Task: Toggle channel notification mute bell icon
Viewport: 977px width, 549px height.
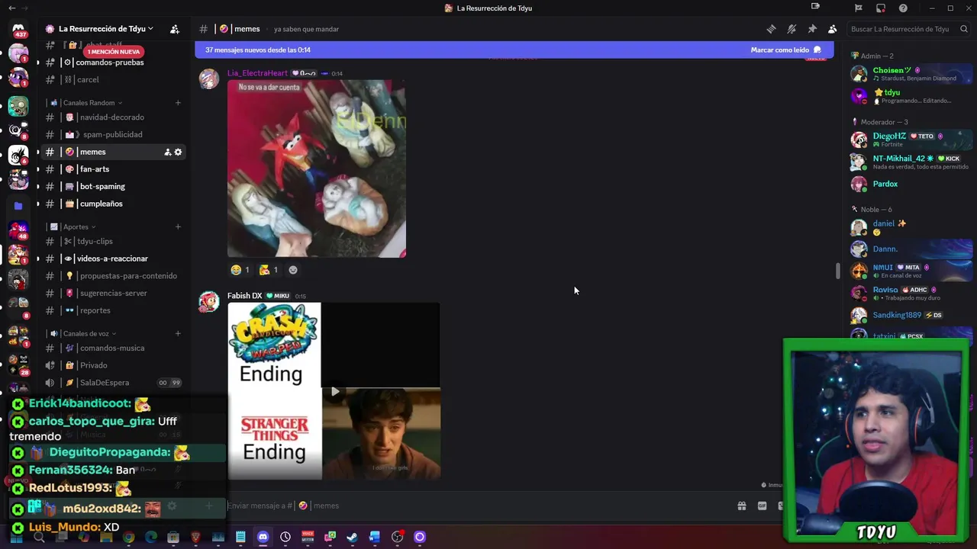Action: [x=792, y=29]
